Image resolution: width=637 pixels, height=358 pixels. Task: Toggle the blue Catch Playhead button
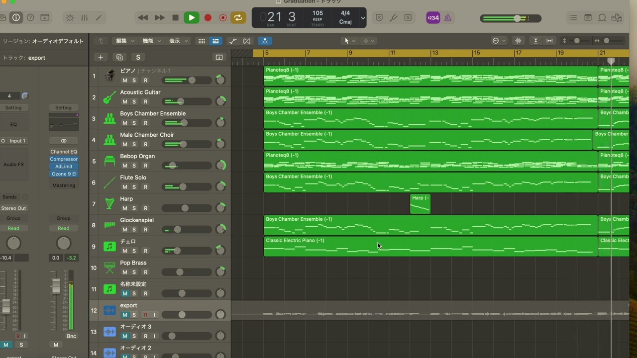265,41
